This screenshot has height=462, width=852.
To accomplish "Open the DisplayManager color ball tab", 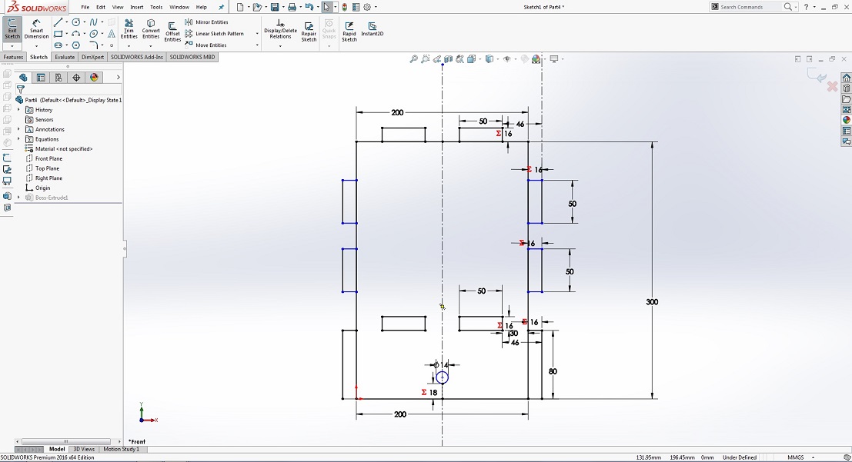I will (x=94, y=78).
